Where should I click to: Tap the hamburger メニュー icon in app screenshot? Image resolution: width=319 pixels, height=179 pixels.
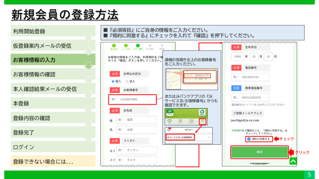(x=203, y=121)
